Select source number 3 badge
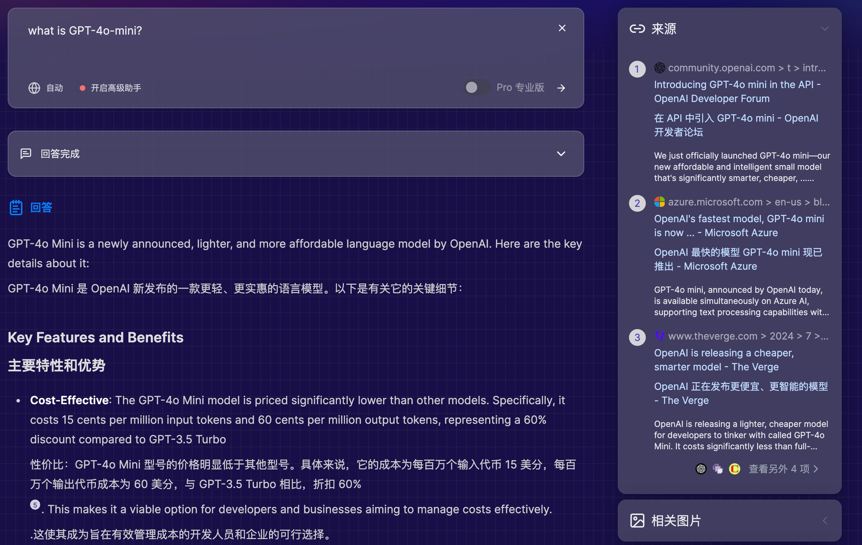Image resolution: width=862 pixels, height=545 pixels. pyautogui.click(x=637, y=337)
